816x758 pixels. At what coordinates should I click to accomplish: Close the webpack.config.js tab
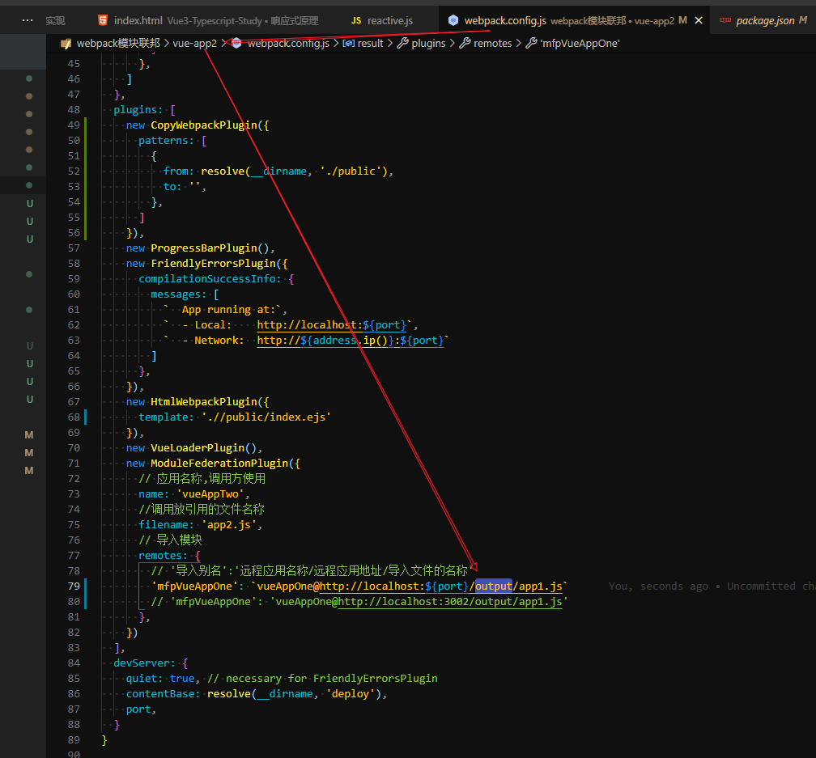699,20
